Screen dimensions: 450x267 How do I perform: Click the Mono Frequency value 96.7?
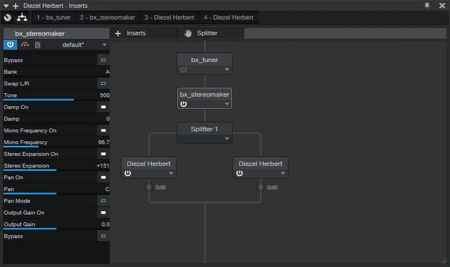click(x=103, y=142)
